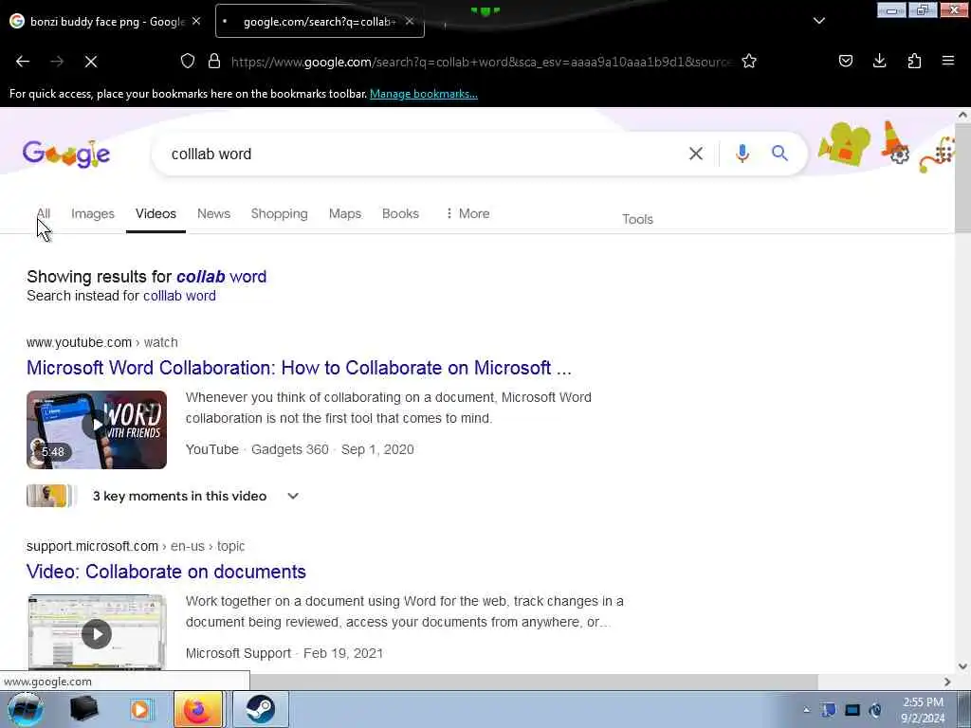
Task: Click the horizontal scrollbar right arrow
Action: 947,682
